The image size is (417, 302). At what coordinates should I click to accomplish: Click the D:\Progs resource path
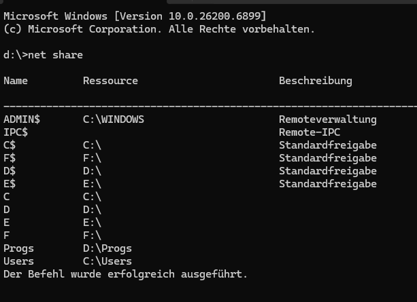pos(107,248)
